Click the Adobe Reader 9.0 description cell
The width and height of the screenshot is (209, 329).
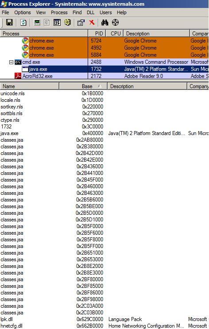pos(143,76)
